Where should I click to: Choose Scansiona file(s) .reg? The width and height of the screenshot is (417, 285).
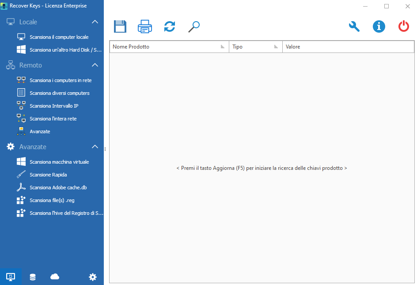[x=52, y=200]
